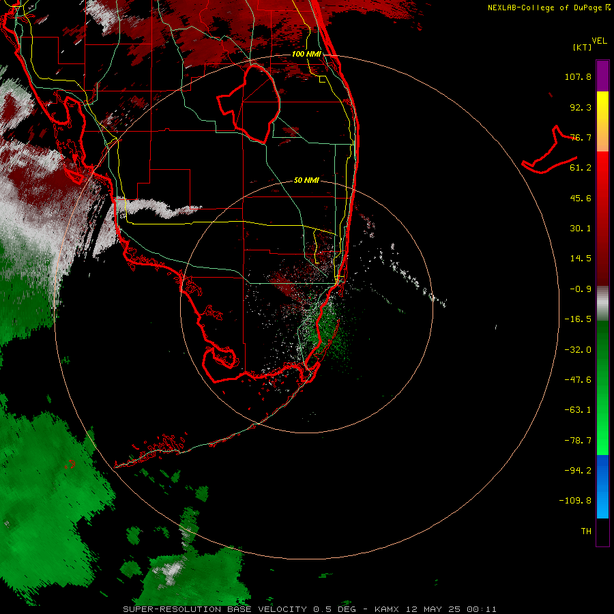Select the 14.5 scale value

pyautogui.click(x=581, y=259)
